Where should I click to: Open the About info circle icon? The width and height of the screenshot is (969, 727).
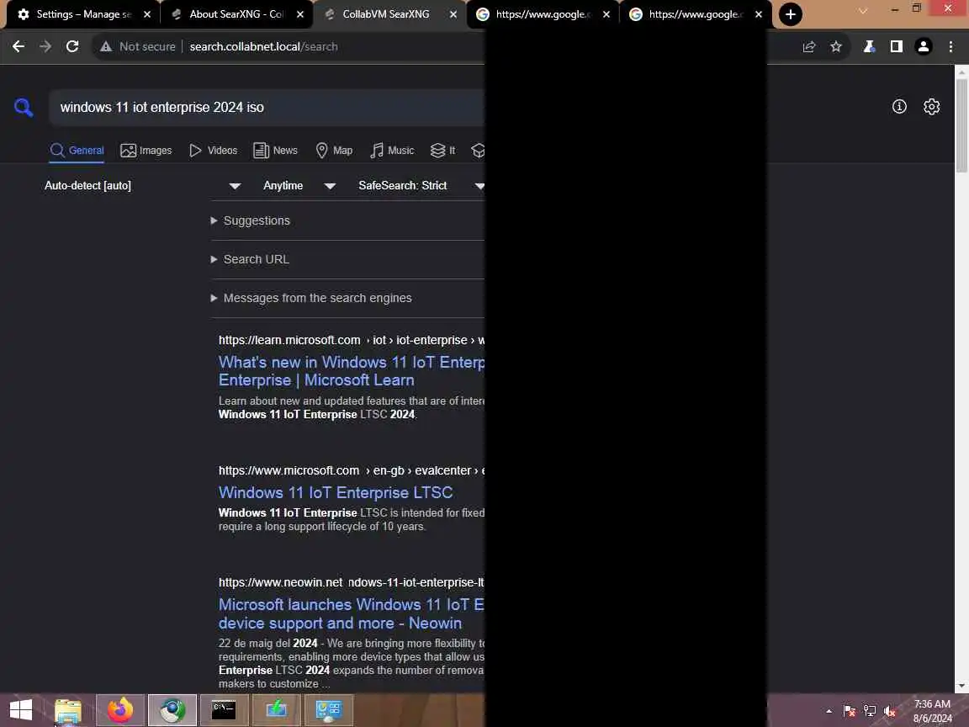coord(899,107)
